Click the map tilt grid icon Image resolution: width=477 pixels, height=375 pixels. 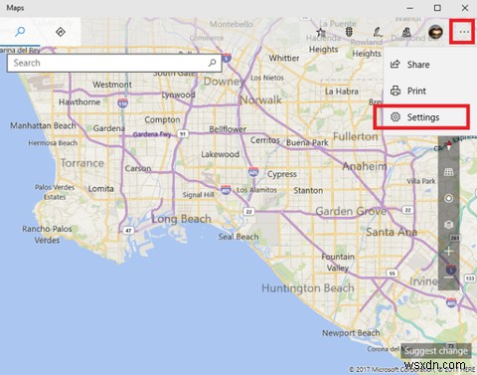point(449,172)
